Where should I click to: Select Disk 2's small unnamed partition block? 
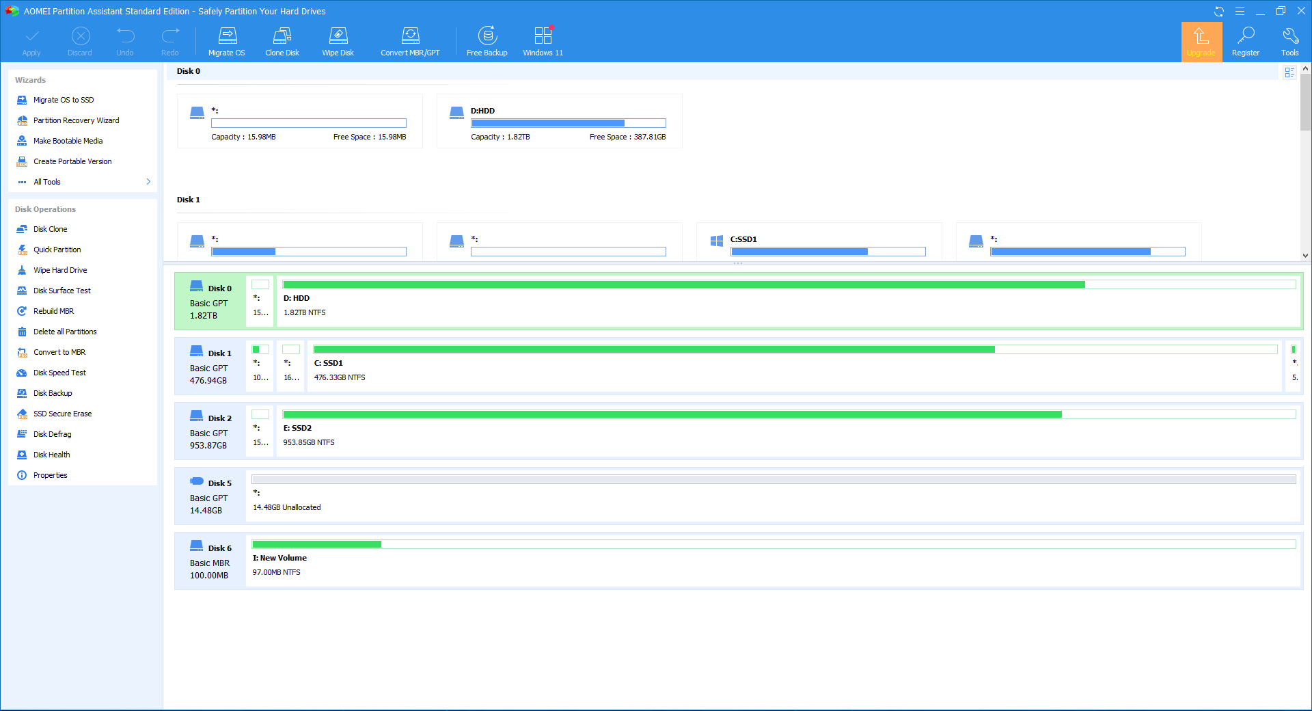pos(260,431)
